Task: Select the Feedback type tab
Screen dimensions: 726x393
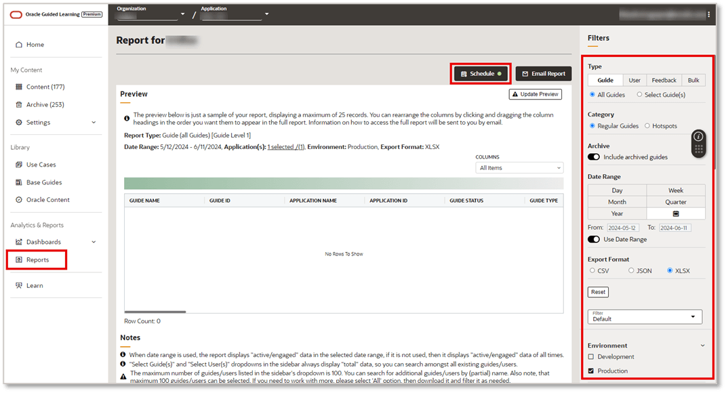Action: 664,80
